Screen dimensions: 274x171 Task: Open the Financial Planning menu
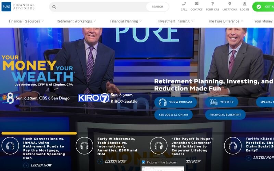[x=124, y=21]
